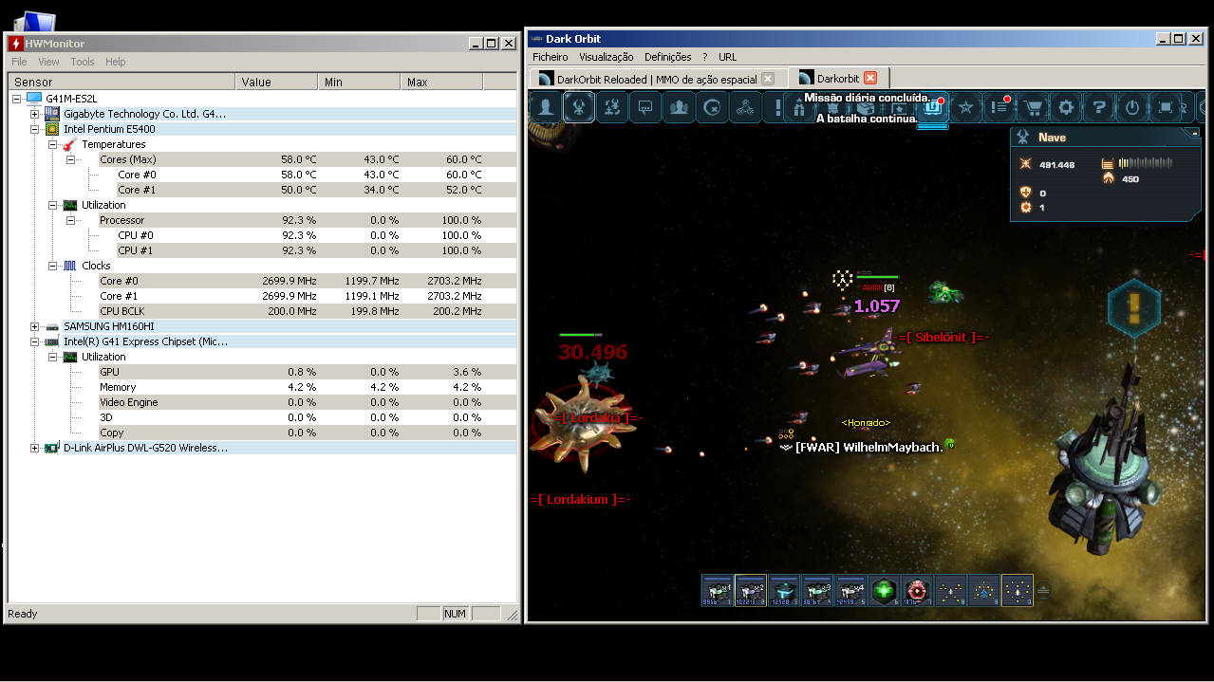Image resolution: width=1214 pixels, height=682 pixels.
Task: Open the group window icon in game toolbar
Action: pos(679,107)
